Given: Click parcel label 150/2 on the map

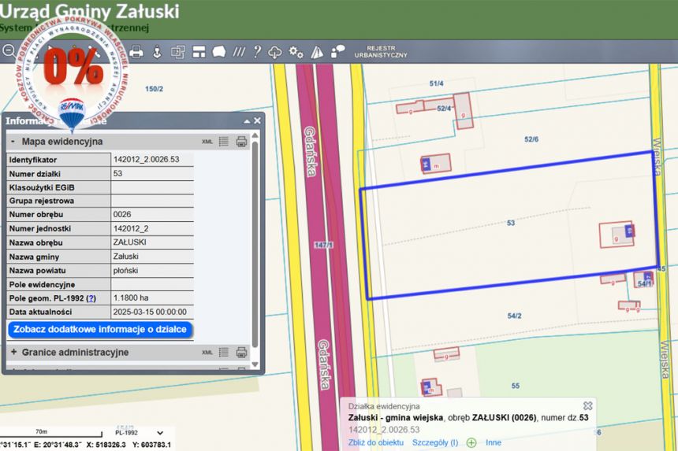Looking at the screenshot, I should tap(154, 89).
